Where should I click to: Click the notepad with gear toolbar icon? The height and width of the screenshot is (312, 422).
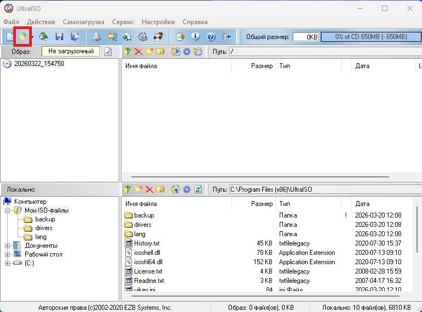(180, 37)
